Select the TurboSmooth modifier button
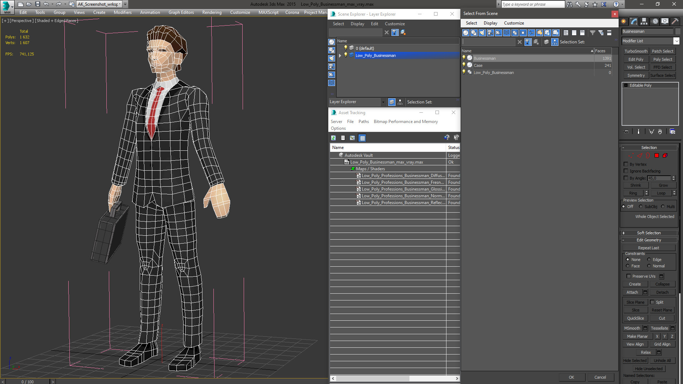 point(636,51)
